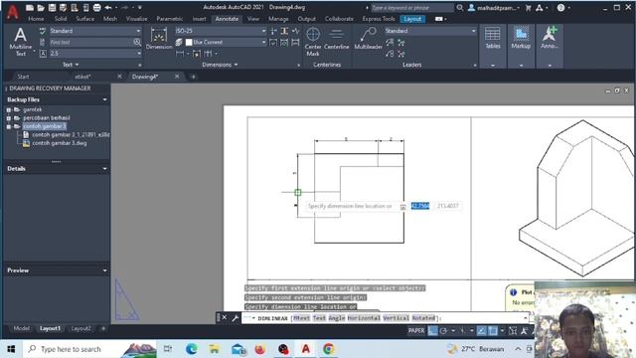Toggle the PAPER space status bar button

pyautogui.click(x=416, y=331)
